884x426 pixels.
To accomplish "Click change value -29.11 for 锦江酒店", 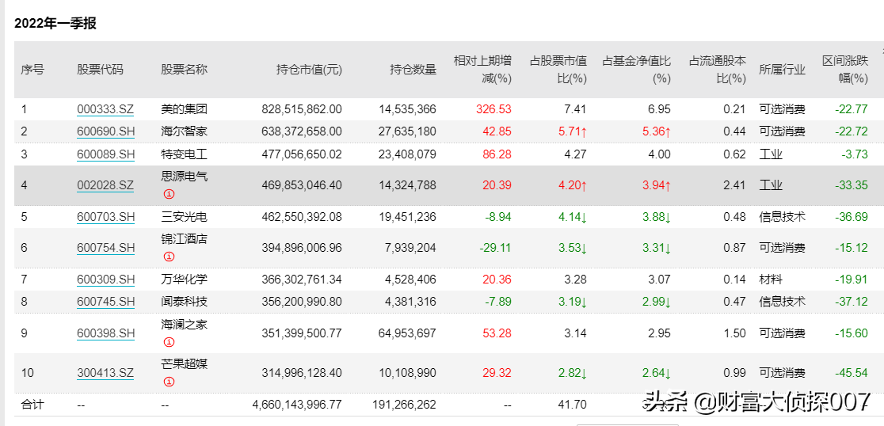I will 496,248.
